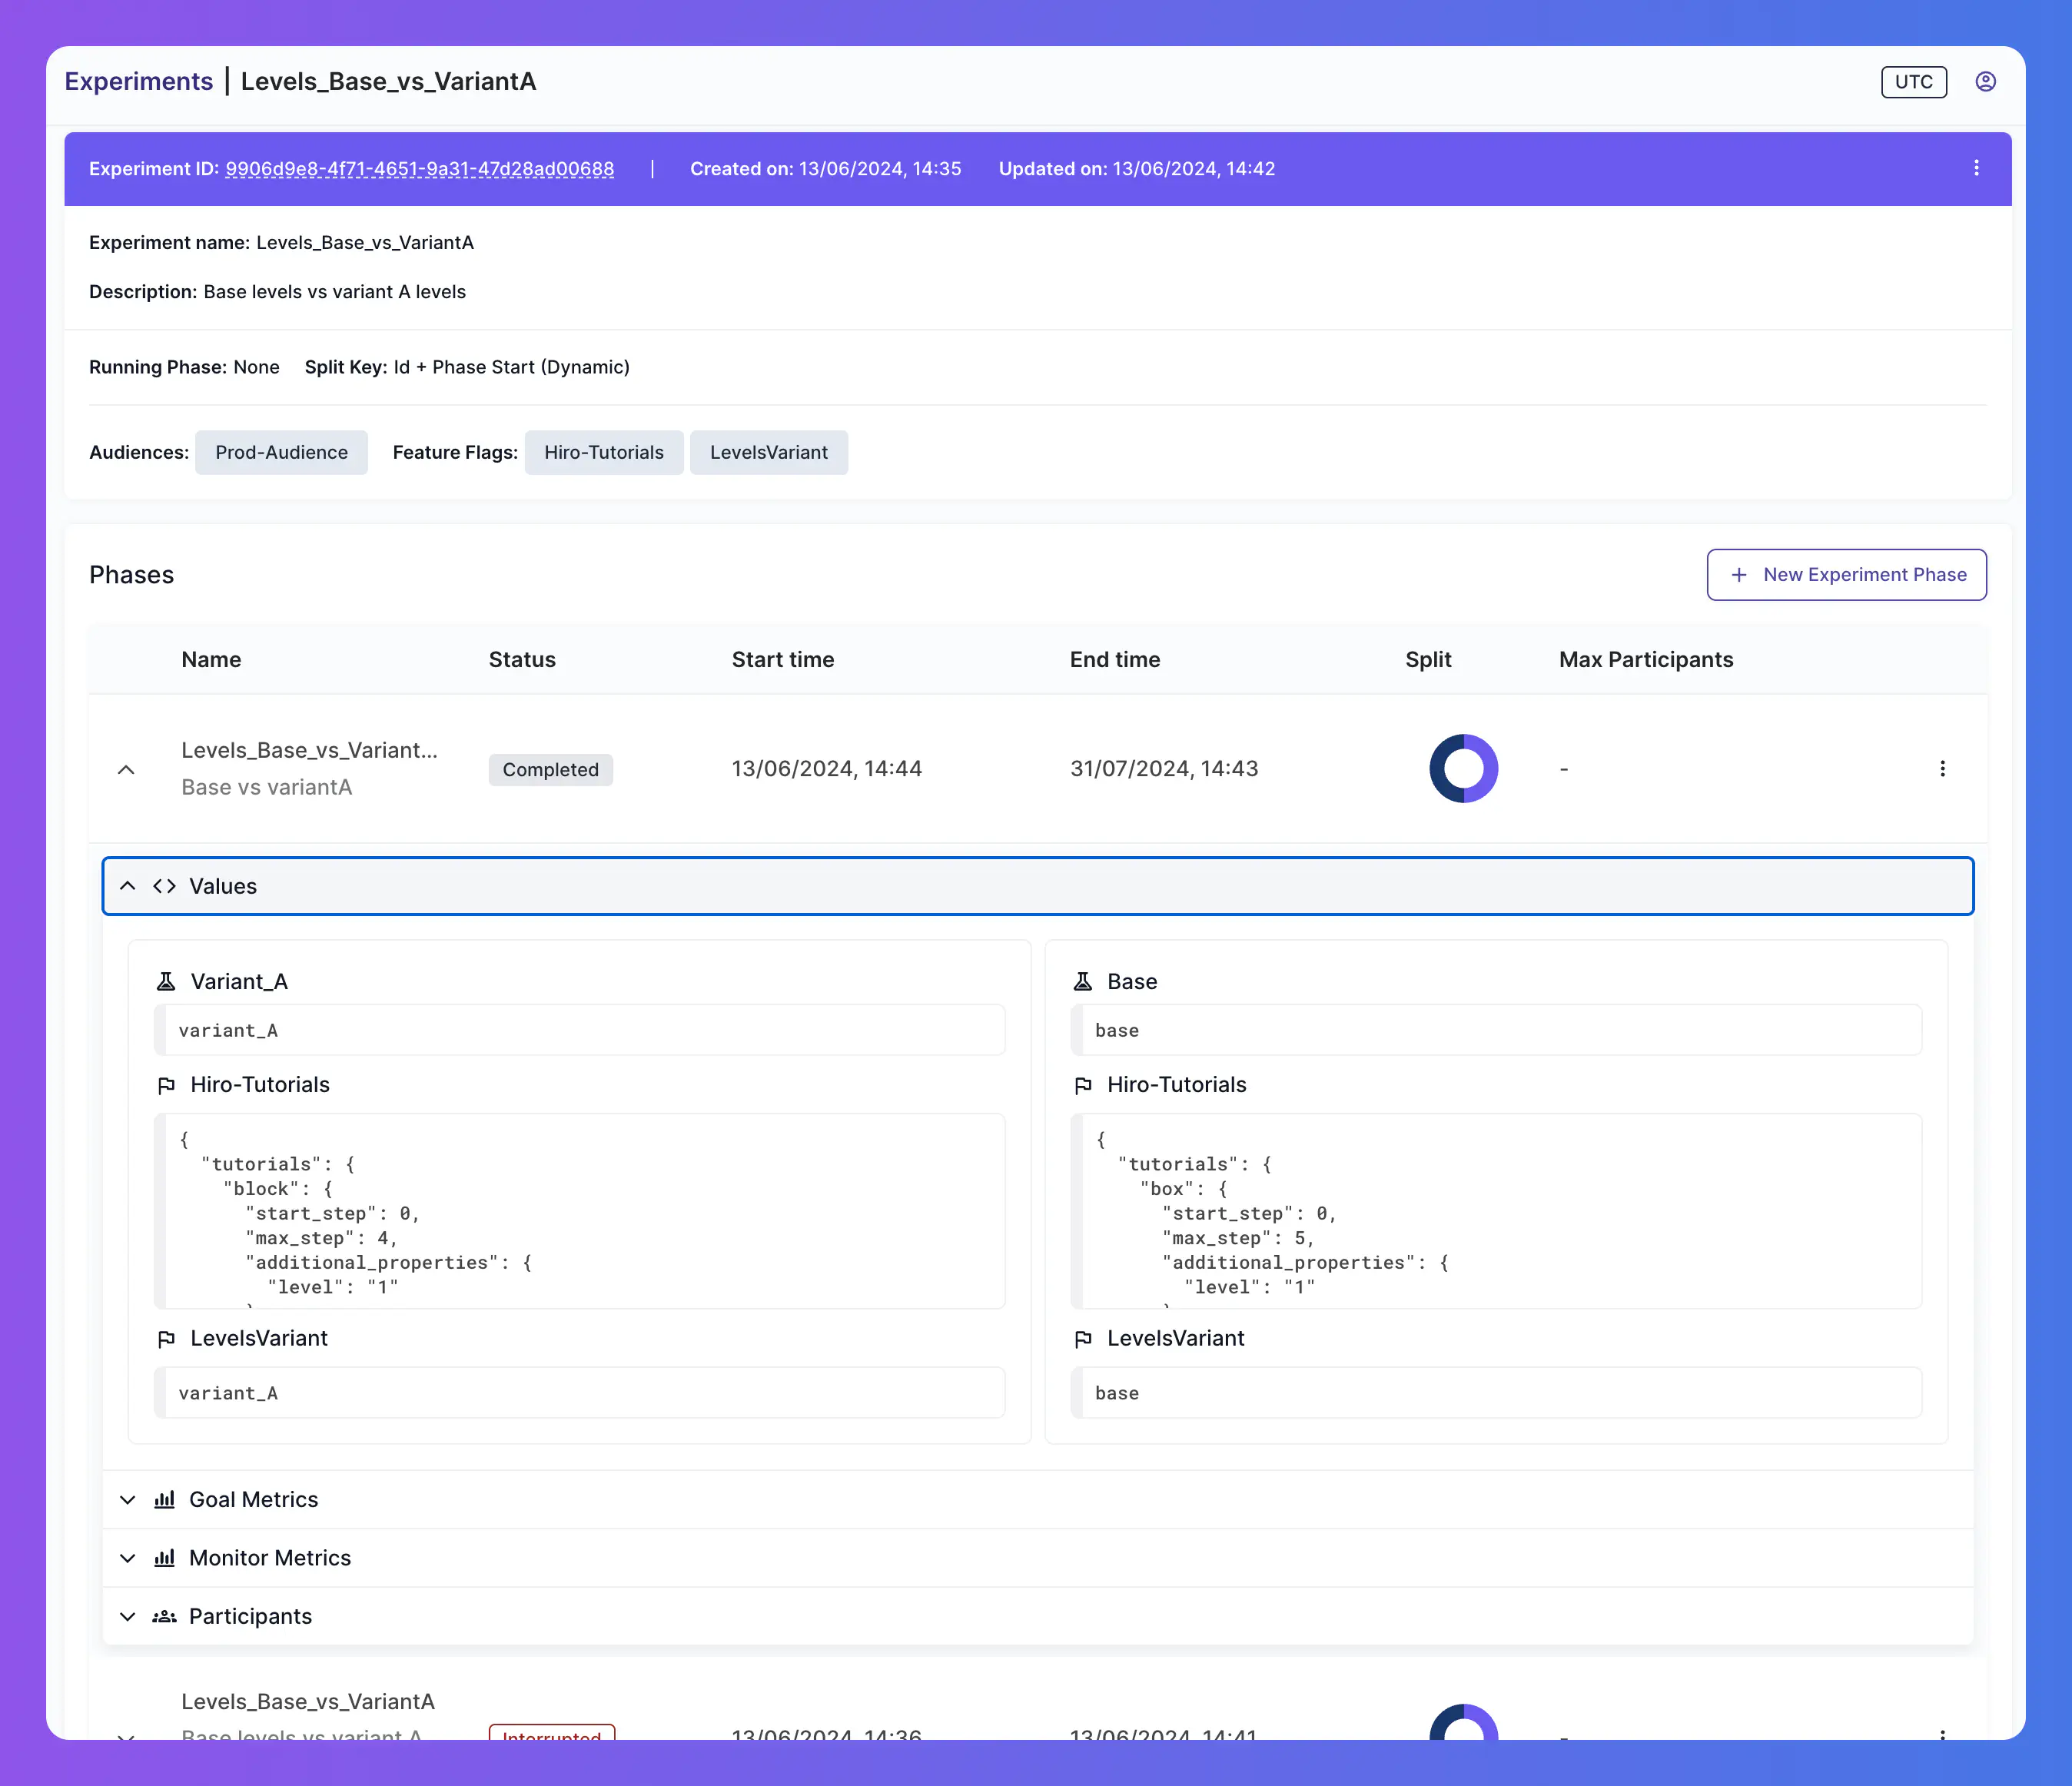The height and width of the screenshot is (1786, 2072).
Task: Click the Base flask icon
Action: tap(1082, 982)
